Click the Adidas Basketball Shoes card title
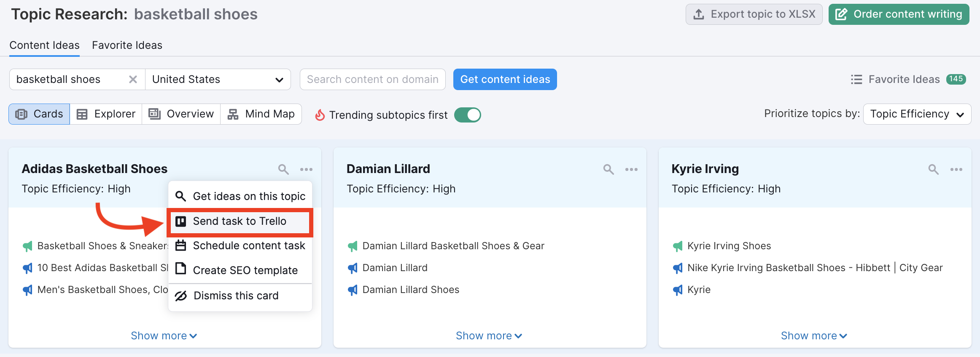Viewport: 980px width, 357px height. coord(94,169)
